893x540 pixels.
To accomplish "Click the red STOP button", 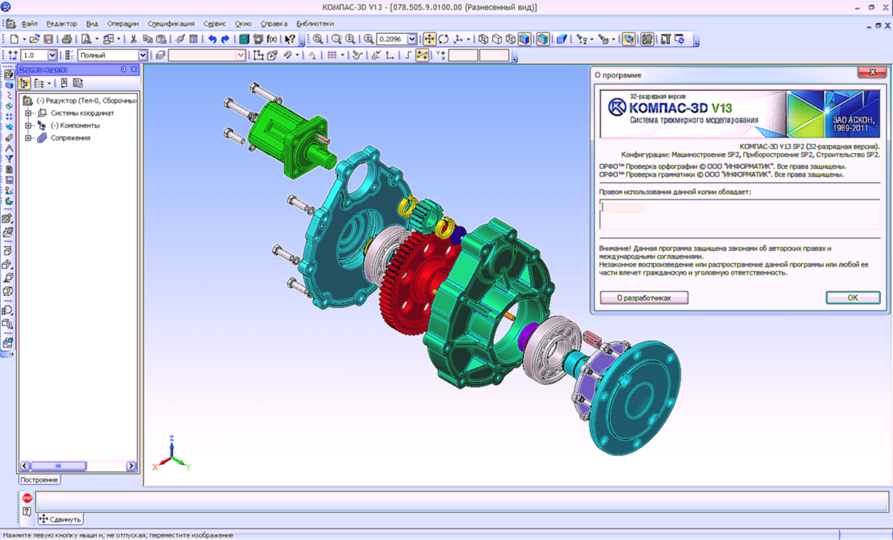I will [27, 498].
